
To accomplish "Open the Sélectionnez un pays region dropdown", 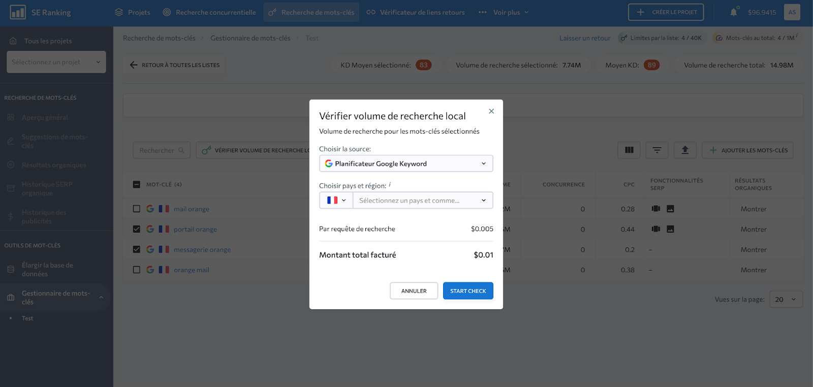I will (423, 200).
